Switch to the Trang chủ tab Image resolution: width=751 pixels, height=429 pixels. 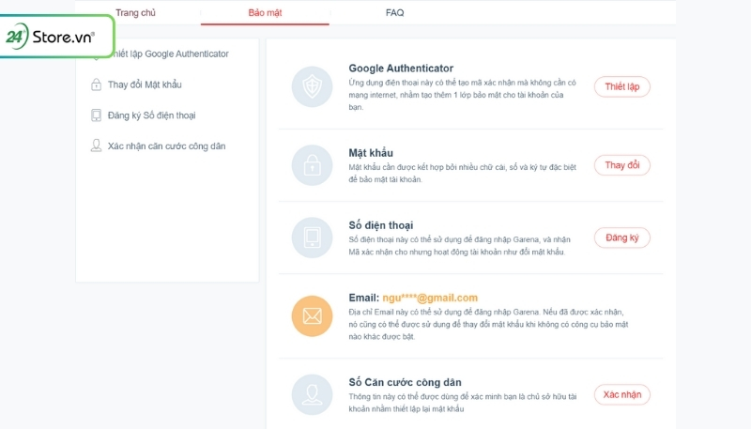pyautogui.click(x=135, y=14)
